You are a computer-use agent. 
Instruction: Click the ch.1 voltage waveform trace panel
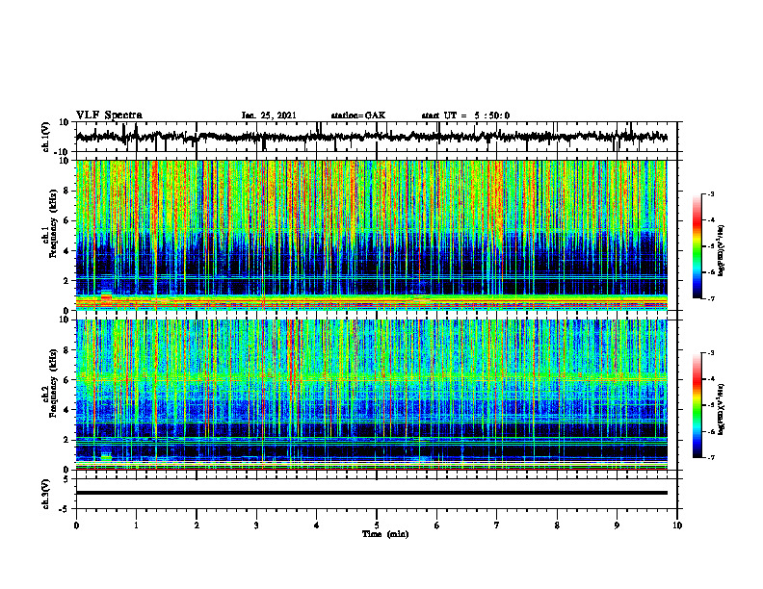click(377, 137)
